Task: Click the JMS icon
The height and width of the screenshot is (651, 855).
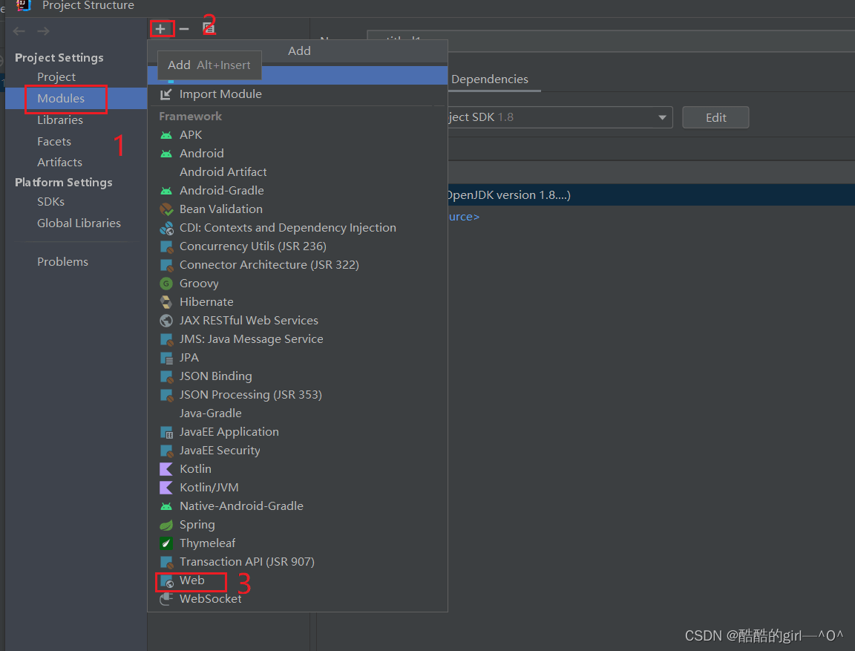Action: pos(166,339)
